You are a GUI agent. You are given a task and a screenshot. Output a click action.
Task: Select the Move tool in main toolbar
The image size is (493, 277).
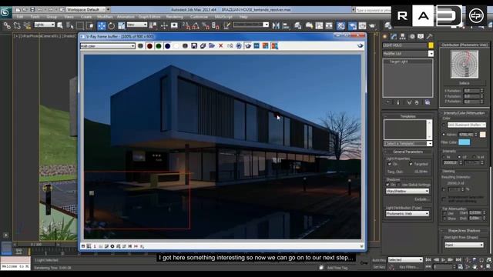(x=101, y=25)
